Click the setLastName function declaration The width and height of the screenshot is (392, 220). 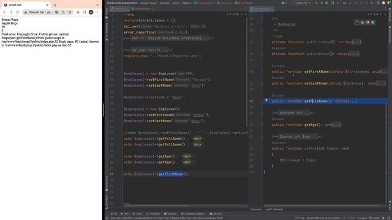(328, 83)
